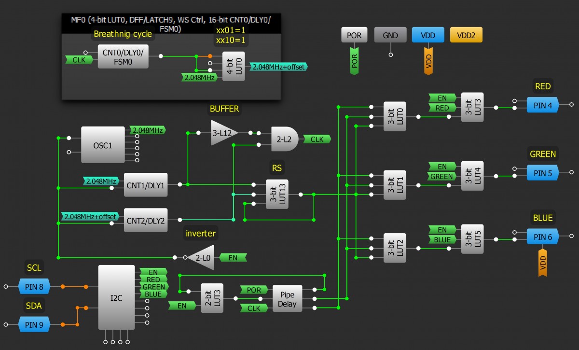Click the PIN 6 blue output
The height and width of the screenshot is (350, 579).
coord(542,237)
